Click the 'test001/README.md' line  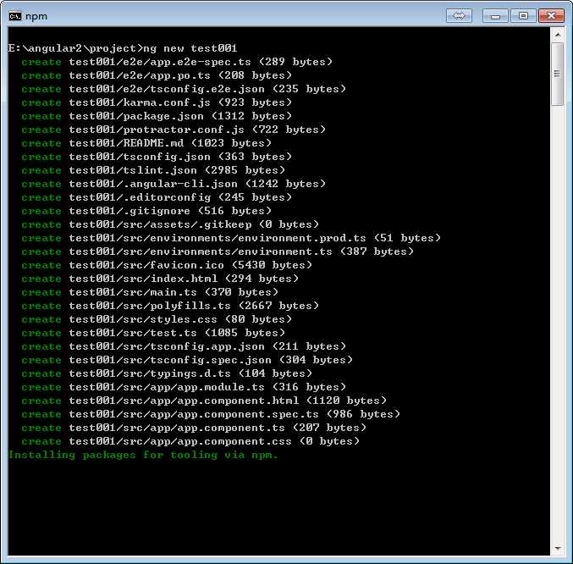[x=146, y=143]
